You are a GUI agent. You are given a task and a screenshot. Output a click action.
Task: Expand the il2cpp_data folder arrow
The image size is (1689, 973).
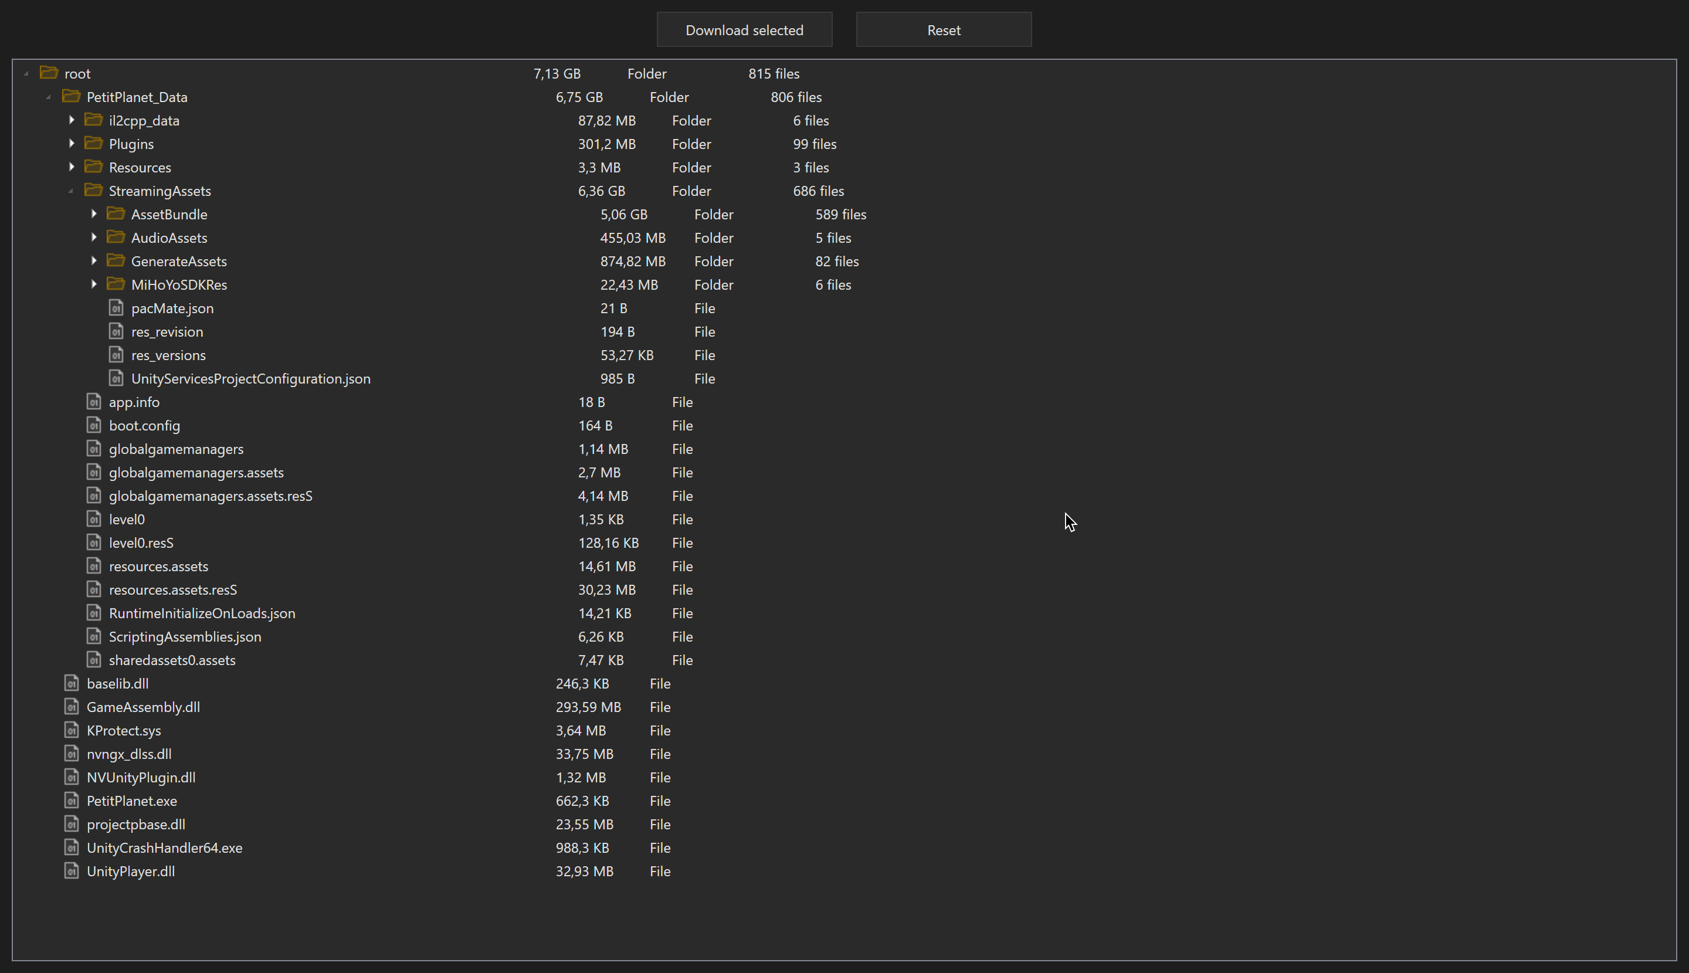[72, 120]
